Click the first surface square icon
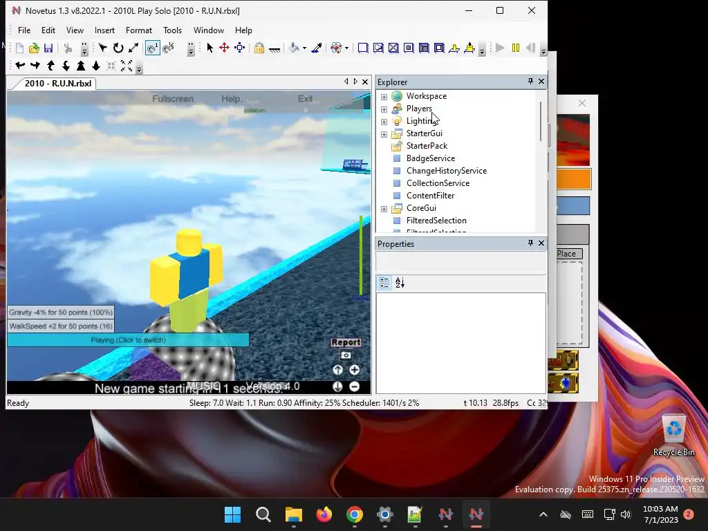This screenshot has width=708, height=531. 362,48
